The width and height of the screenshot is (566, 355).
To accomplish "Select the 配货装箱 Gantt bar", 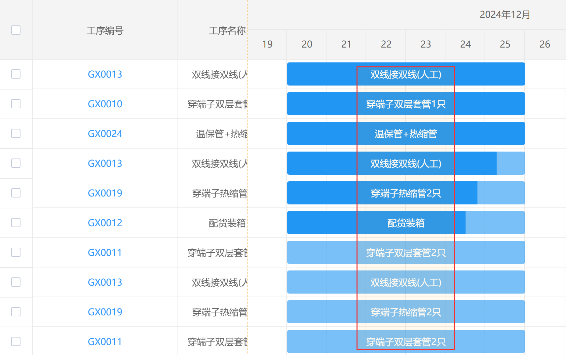I will pos(406,223).
